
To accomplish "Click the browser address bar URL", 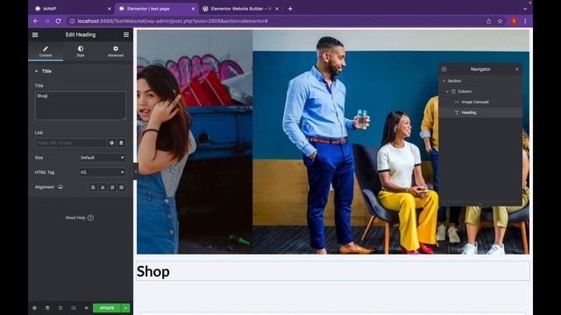I will [x=173, y=21].
